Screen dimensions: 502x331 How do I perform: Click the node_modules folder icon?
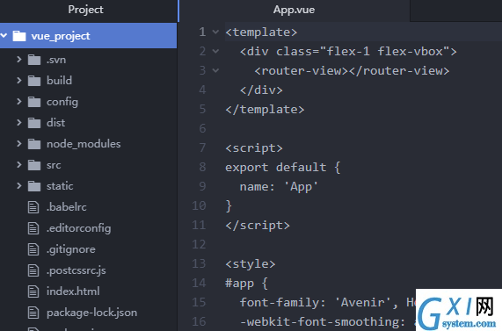pyautogui.click(x=34, y=144)
